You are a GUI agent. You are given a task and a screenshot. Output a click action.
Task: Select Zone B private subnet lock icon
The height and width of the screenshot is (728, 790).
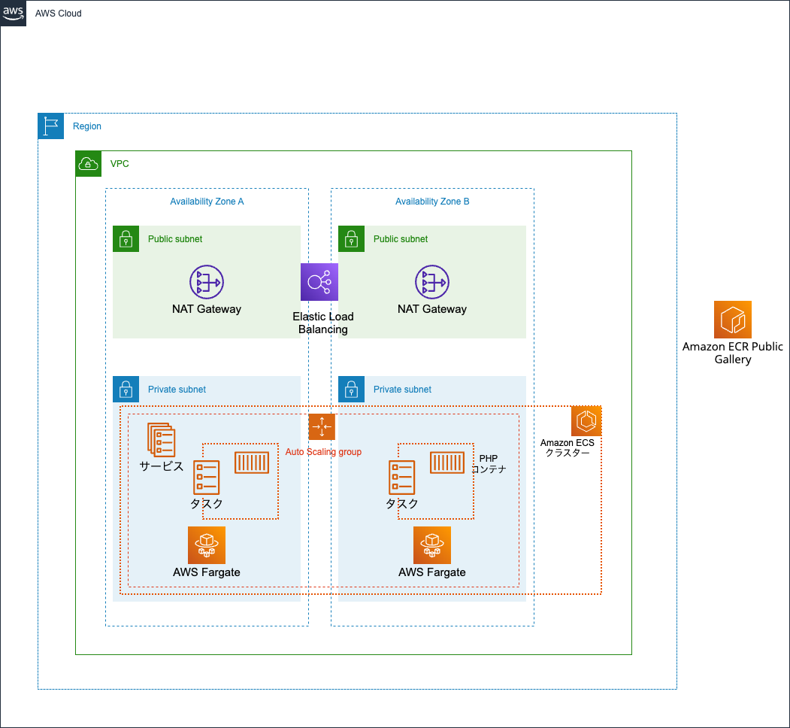pyautogui.click(x=351, y=390)
